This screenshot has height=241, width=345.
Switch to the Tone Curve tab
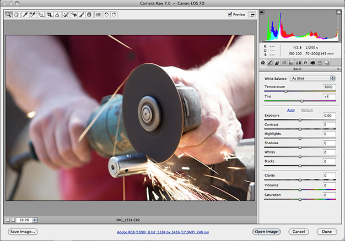tap(270, 63)
